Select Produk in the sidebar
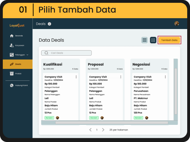The width and height of the screenshot is (190, 142). coord(16,73)
